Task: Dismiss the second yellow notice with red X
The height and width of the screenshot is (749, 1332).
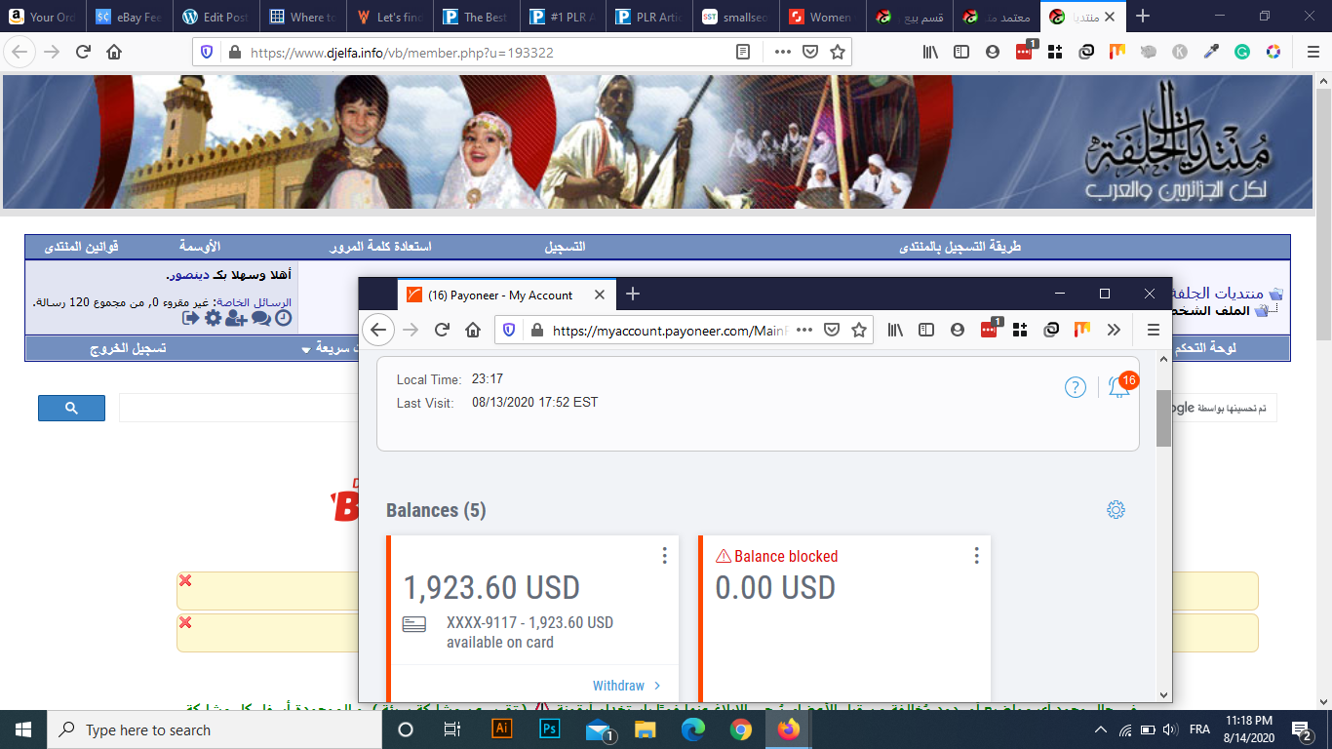Action: [185, 623]
